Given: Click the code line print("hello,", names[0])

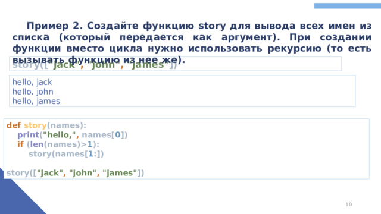Looking at the screenshot, I should (73, 135).
